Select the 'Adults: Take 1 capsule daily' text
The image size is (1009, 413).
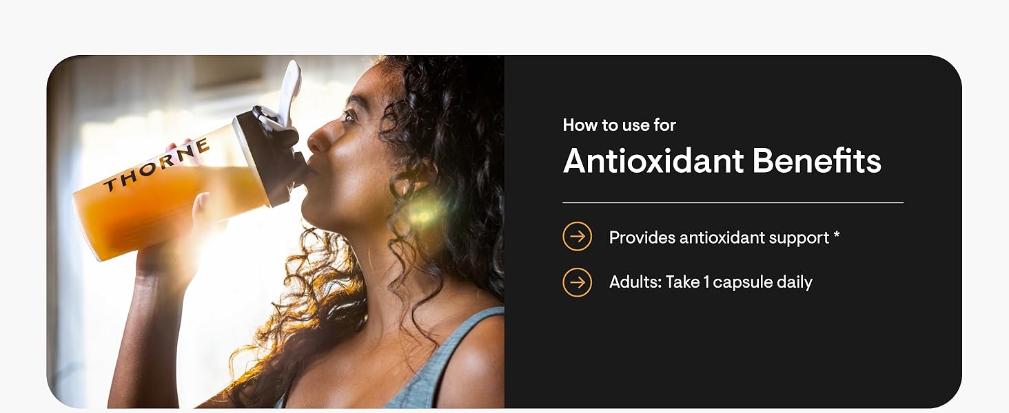tap(711, 282)
